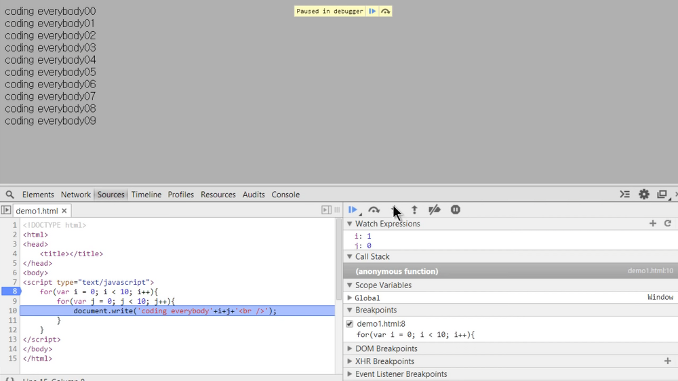Toggle pause on exceptions icon
This screenshot has height=381, width=678.
(x=456, y=209)
